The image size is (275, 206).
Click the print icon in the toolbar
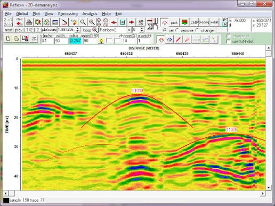pos(29,22)
